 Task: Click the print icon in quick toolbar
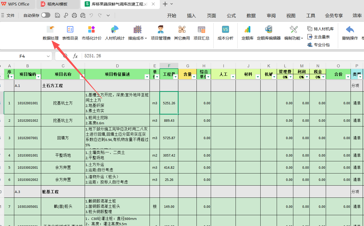point(74,16)
